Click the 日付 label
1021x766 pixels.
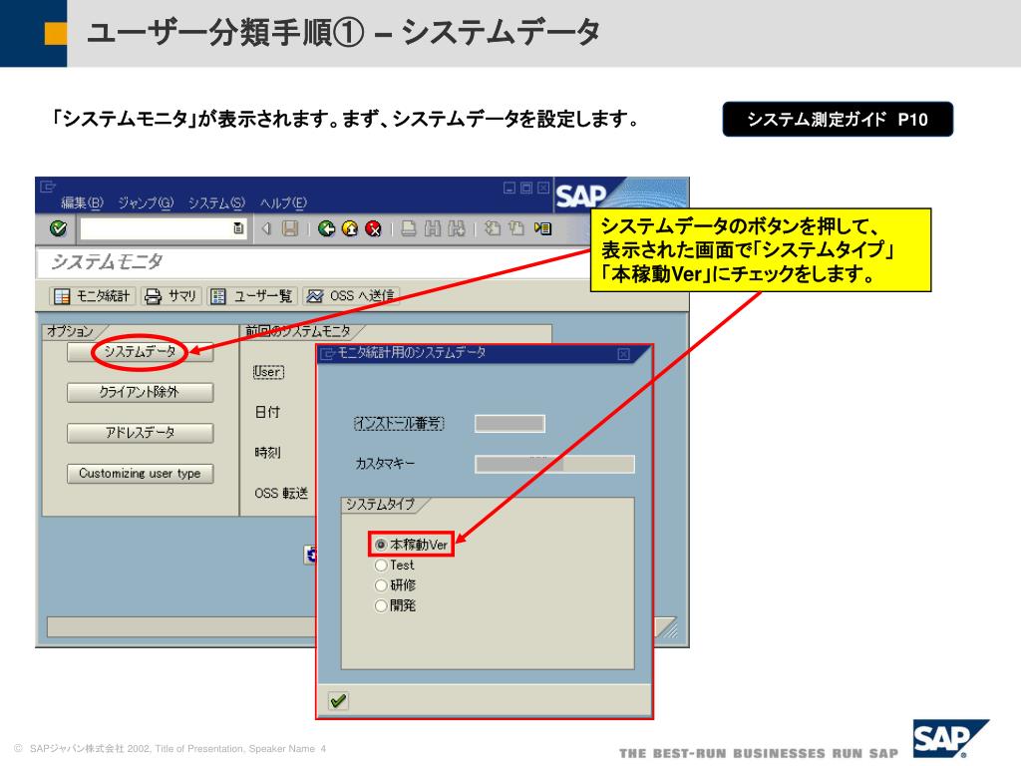[x=267, y=412]
